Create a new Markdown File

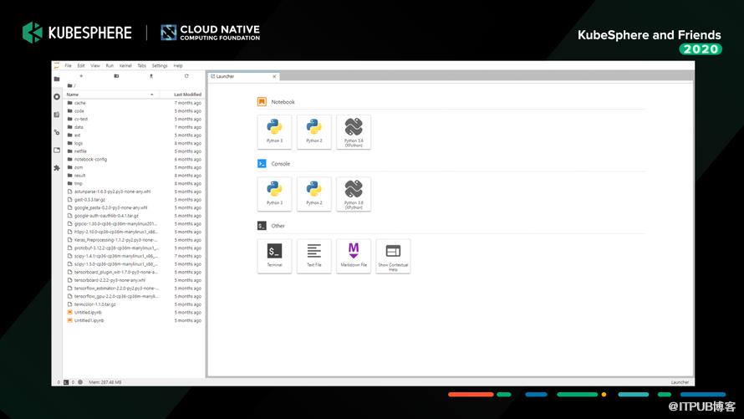click(x=354, y=256)
